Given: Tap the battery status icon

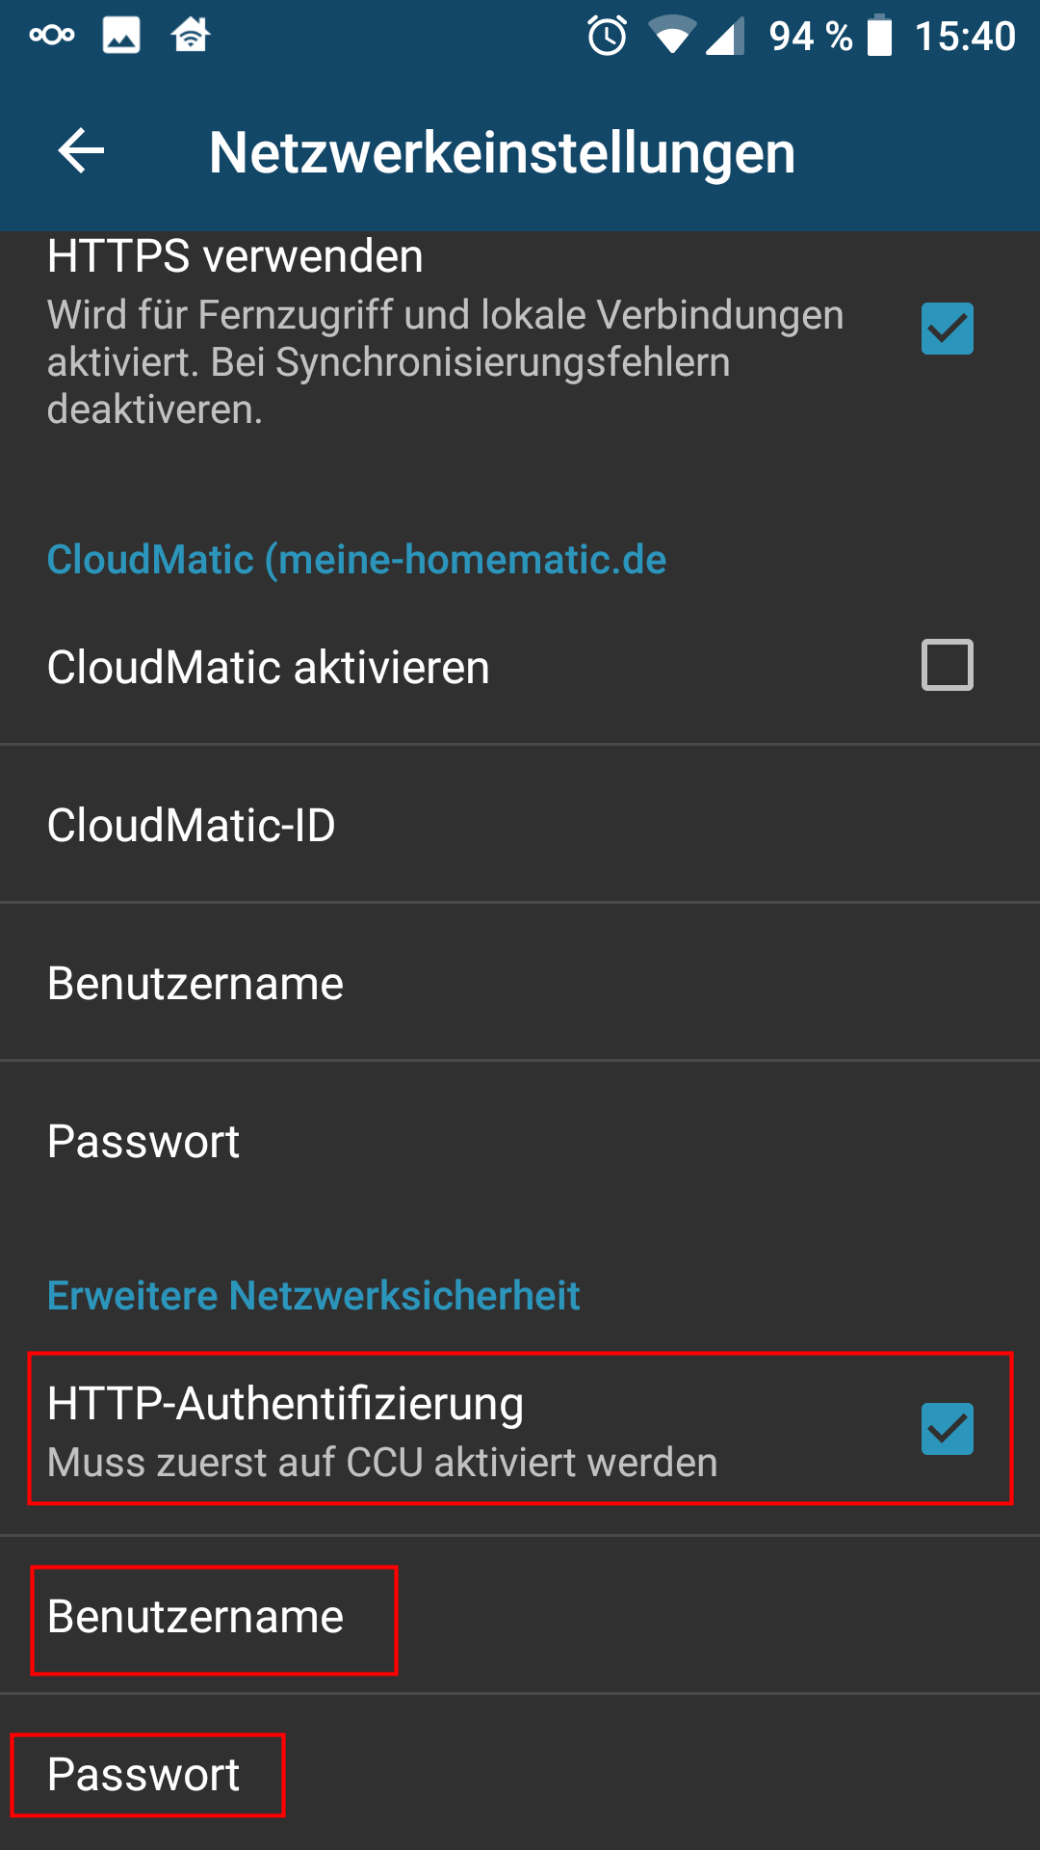Looking at the screenshot, I should pyautogui.click(x=879, y=36).
